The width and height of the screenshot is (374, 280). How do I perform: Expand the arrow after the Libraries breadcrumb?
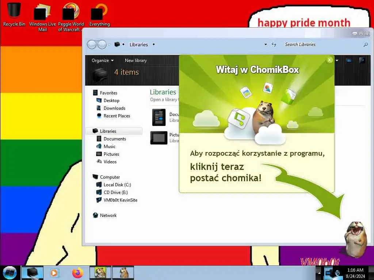pos(154,44)
